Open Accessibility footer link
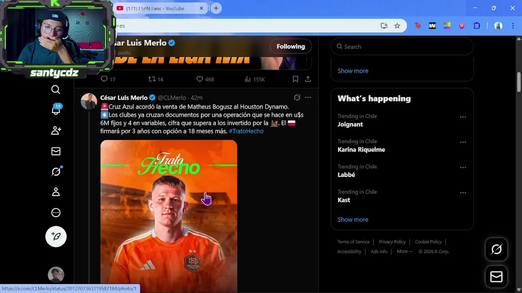This screenshot has width=522, height=293. pyautogui.click(x=349, y=251)
